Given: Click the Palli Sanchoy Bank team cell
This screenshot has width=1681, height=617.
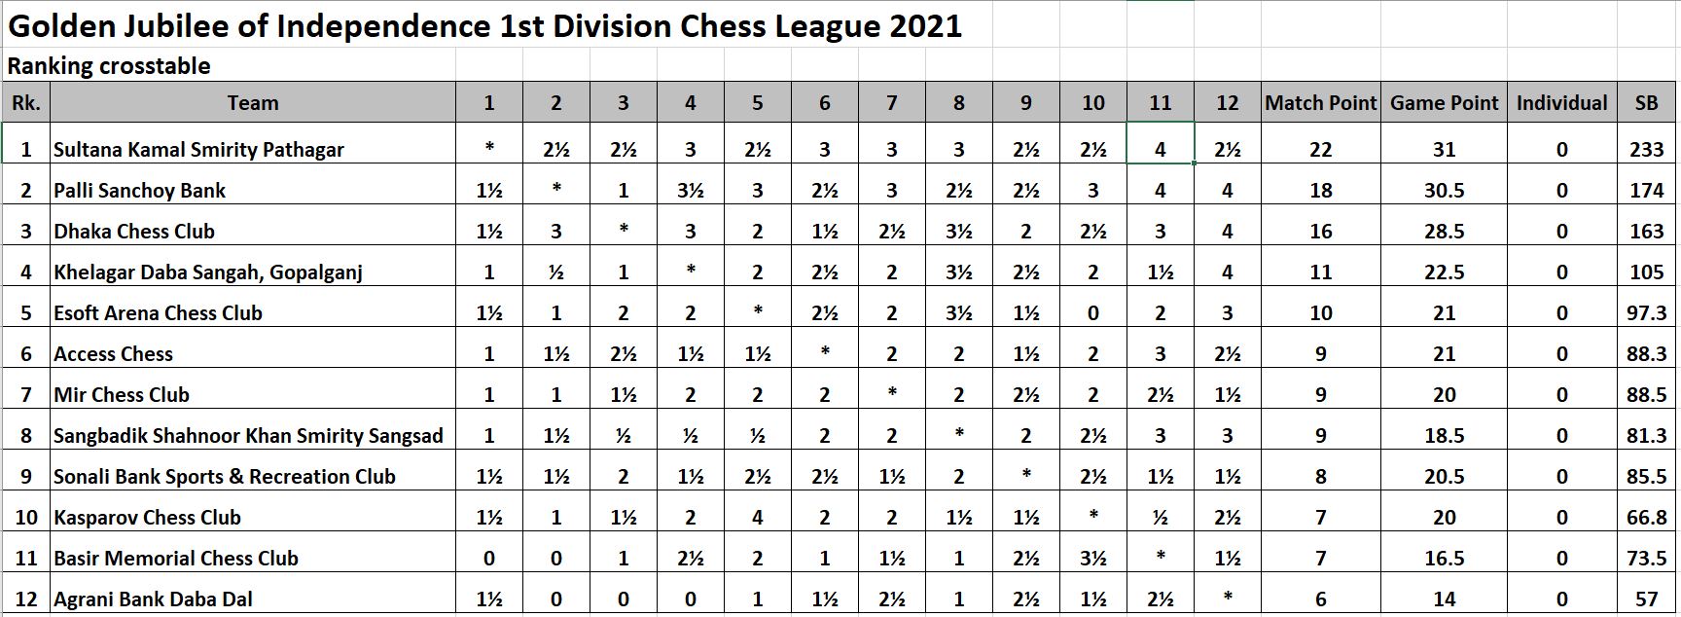Looking at the screenshot, I should pyautogui.click(x=253, y=190).
